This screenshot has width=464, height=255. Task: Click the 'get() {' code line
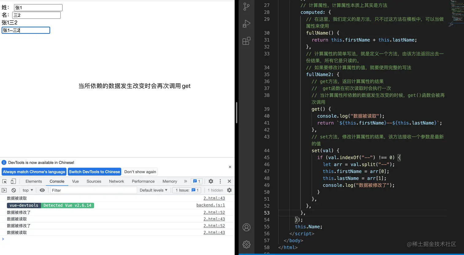[x=321, y=109]
